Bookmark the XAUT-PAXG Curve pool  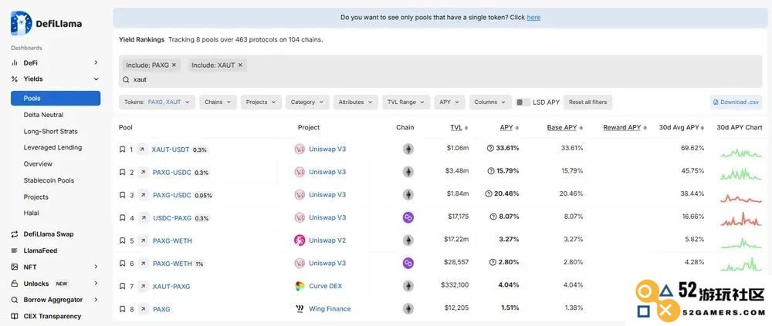click(x=122, y=286)
